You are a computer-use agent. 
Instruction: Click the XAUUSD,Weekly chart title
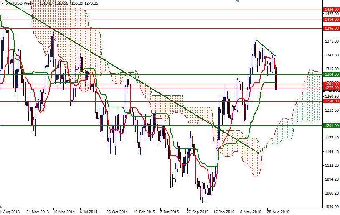click(20, 3)
